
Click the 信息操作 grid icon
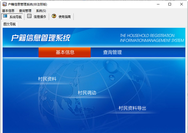29,16
